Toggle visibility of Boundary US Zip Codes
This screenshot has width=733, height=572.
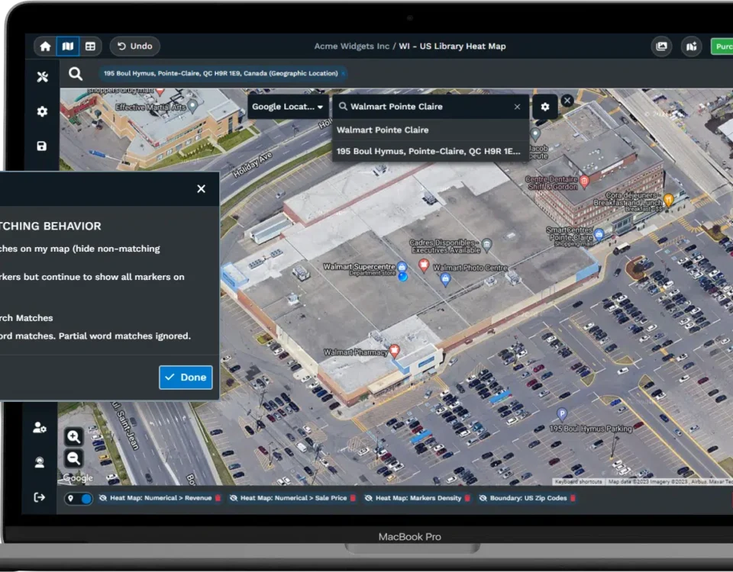(x=483, y=498)
